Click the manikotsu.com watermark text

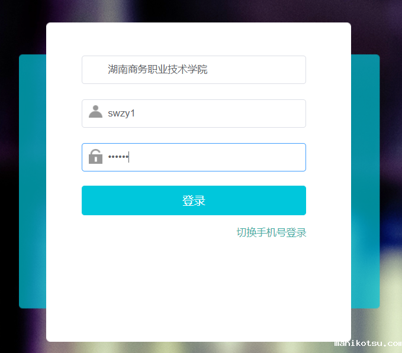click(x=368, y=344)
